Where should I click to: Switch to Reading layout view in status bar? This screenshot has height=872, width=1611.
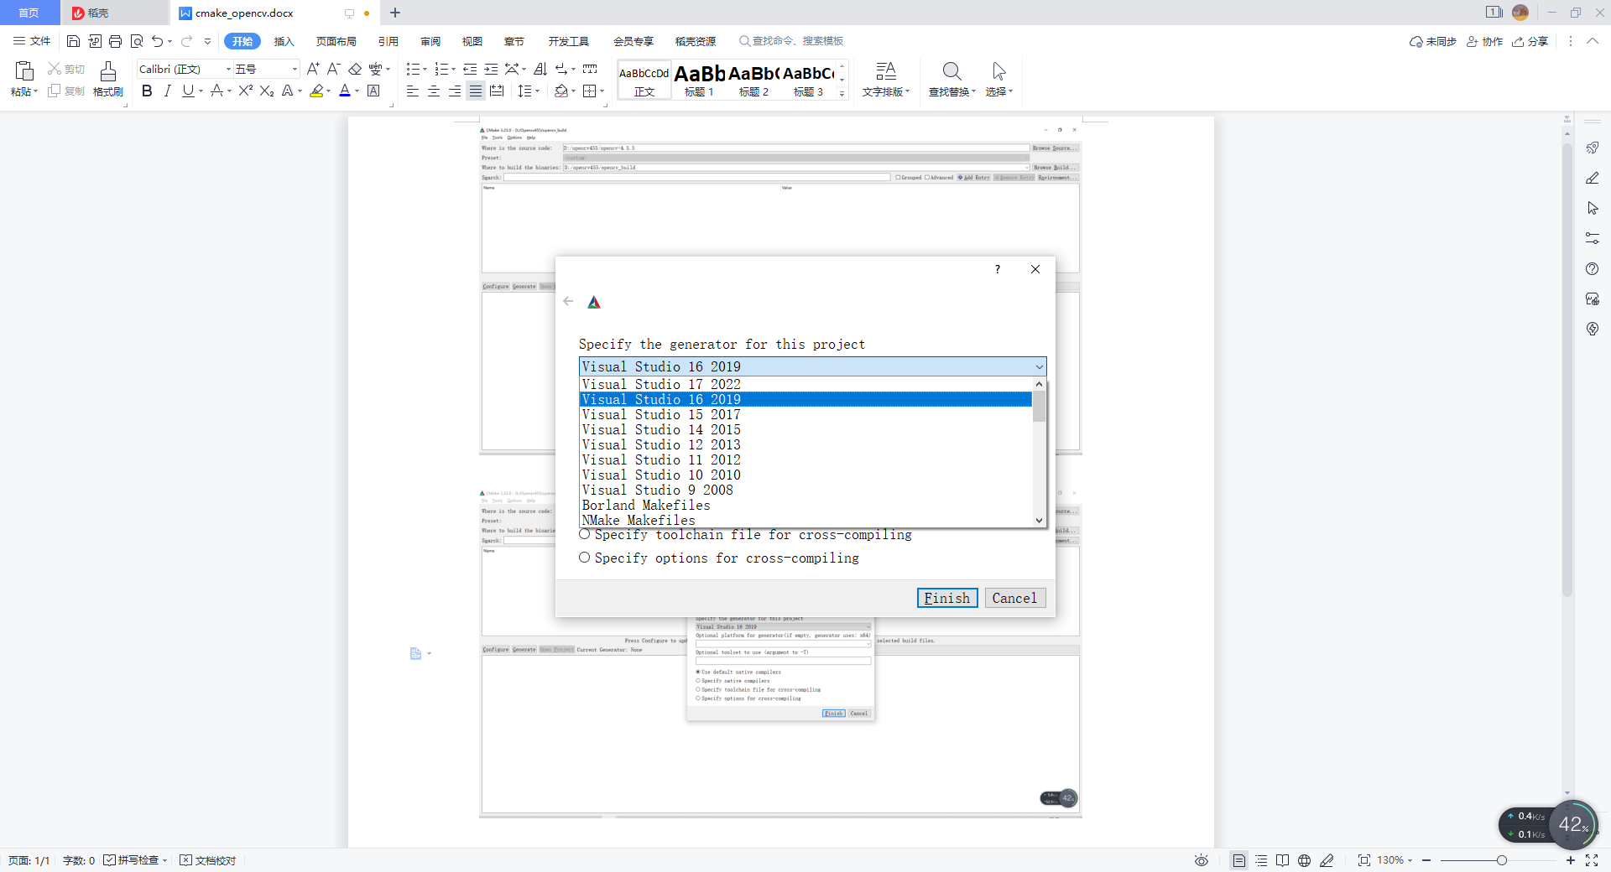coord(1282,860)
